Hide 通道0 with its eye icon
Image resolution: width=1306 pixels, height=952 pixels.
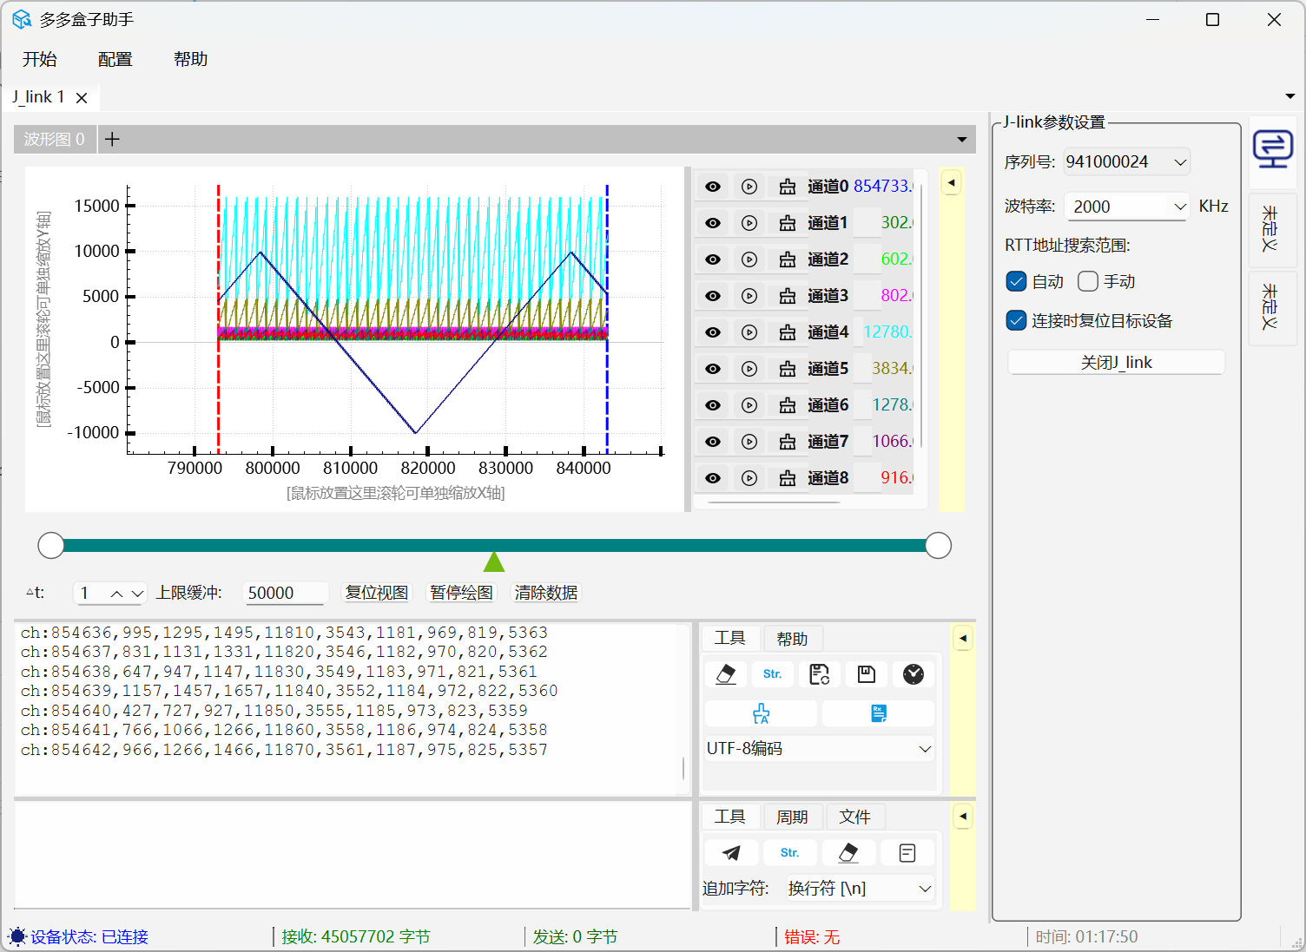point(713,187)
